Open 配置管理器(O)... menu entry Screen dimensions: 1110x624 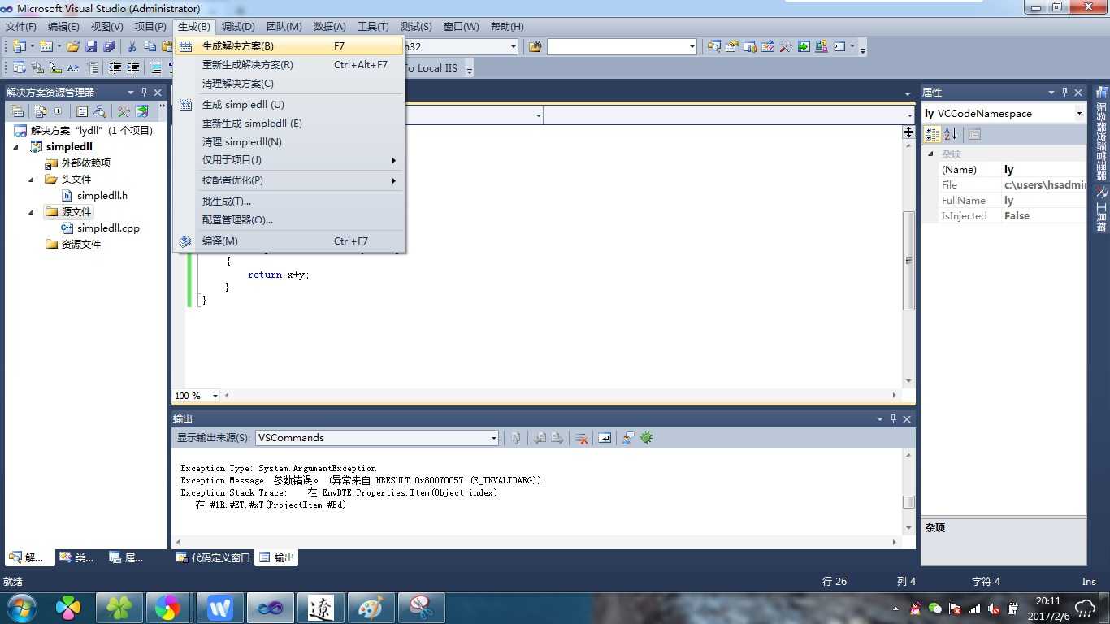(289, 220)
